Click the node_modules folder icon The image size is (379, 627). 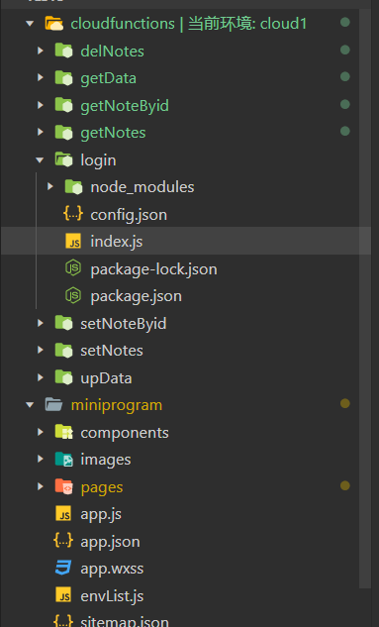74,187
